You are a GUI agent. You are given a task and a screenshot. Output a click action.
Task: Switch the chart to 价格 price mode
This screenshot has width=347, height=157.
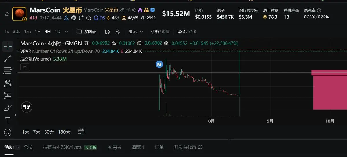[155, 32]
